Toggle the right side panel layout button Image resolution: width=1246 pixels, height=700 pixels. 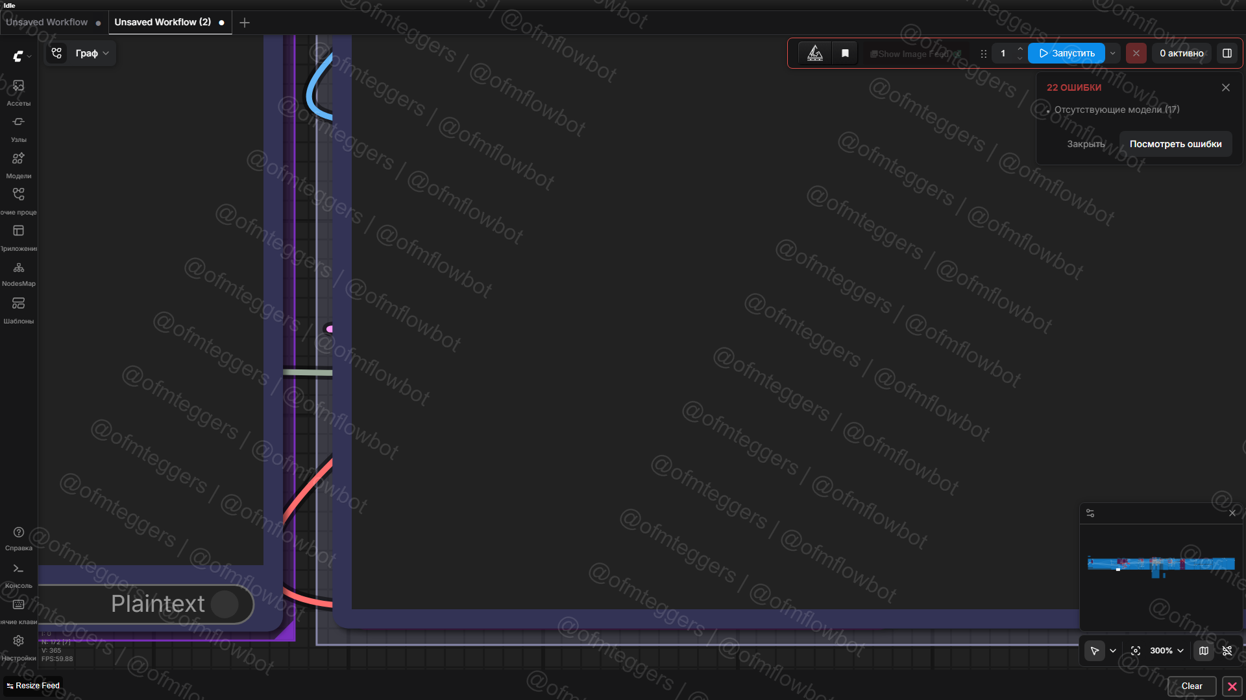point(1227,53)
